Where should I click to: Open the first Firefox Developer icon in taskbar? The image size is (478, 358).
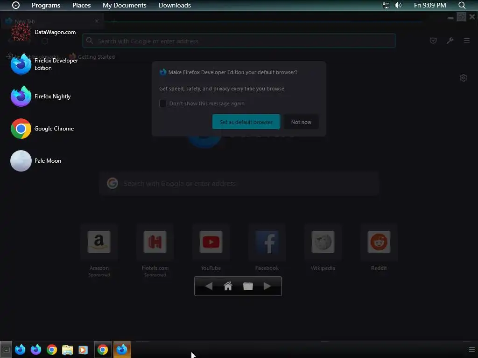point(20,350)
